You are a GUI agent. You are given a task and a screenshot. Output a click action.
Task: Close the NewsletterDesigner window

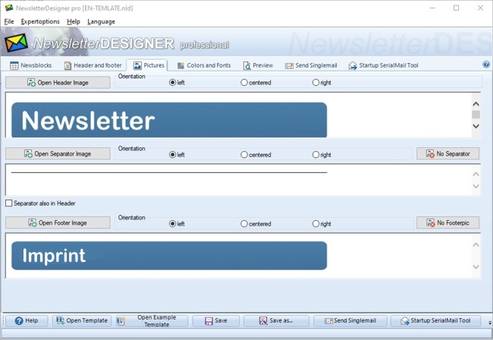(480, 8)
